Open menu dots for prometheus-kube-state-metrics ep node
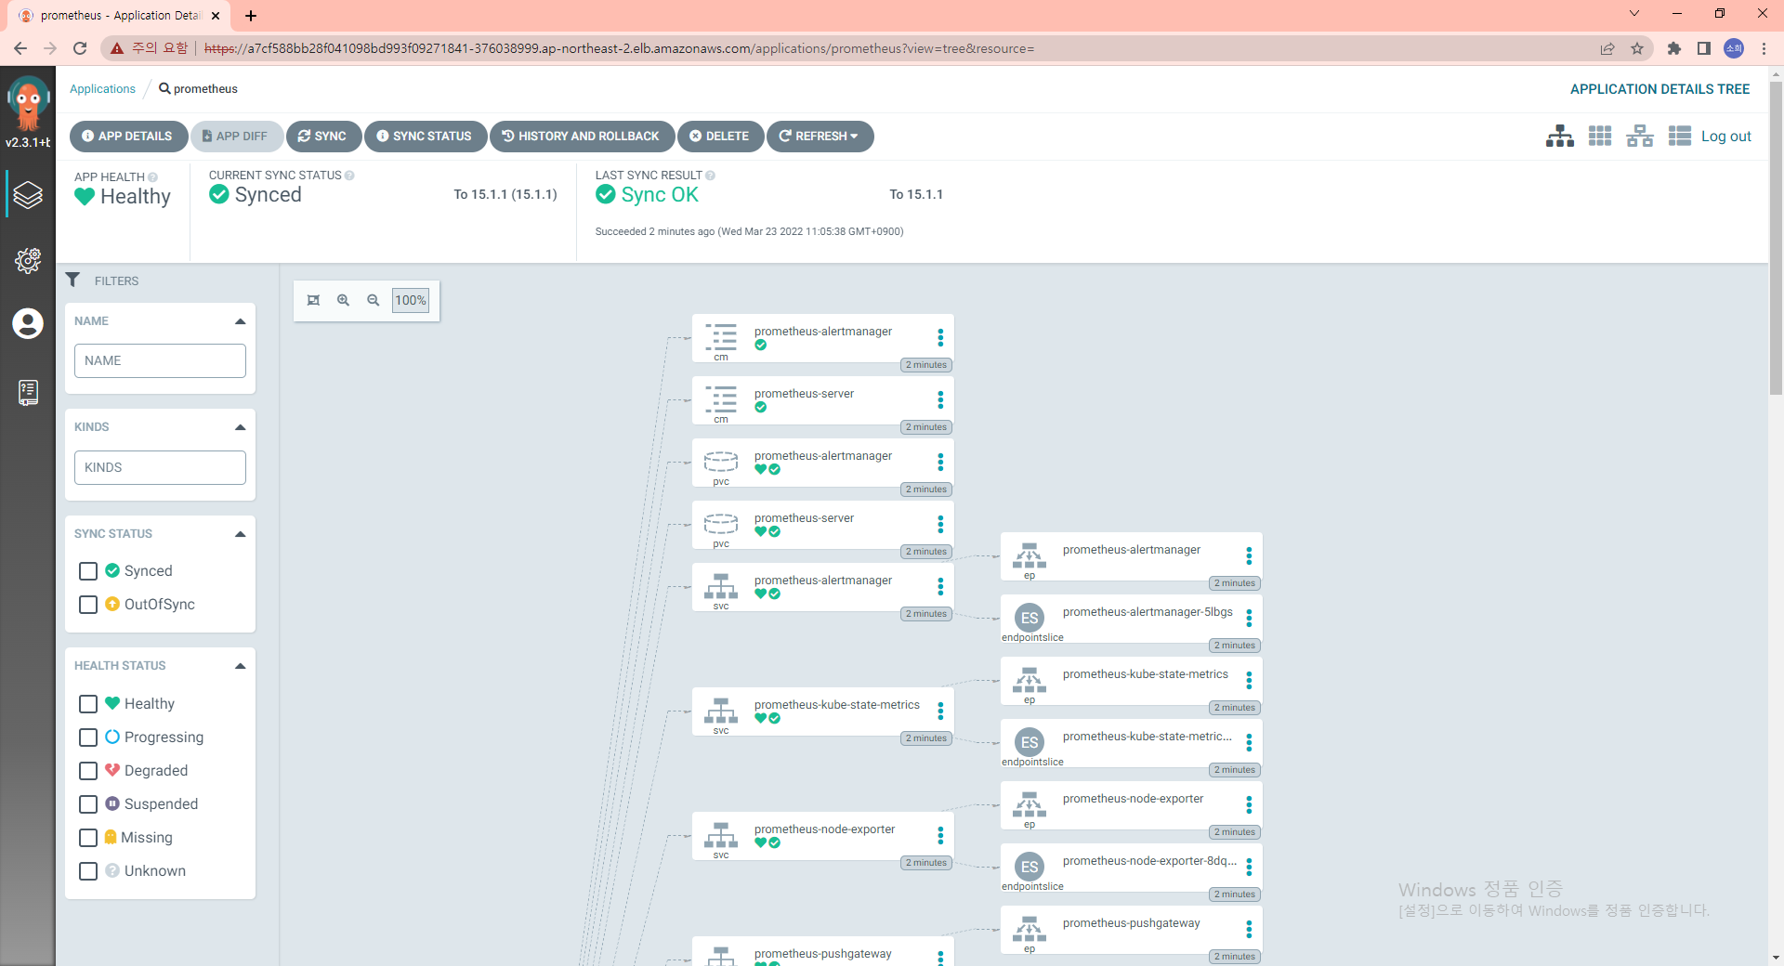The width and height of the screenshot is (1784, 966). pyautogui.click(x=1249, y=680)
